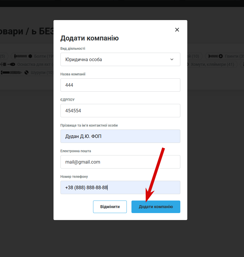The height and width of the screenshot is (257, 244).
Task: Open the Гвинти category tab
Action: [x=225, y=56]
